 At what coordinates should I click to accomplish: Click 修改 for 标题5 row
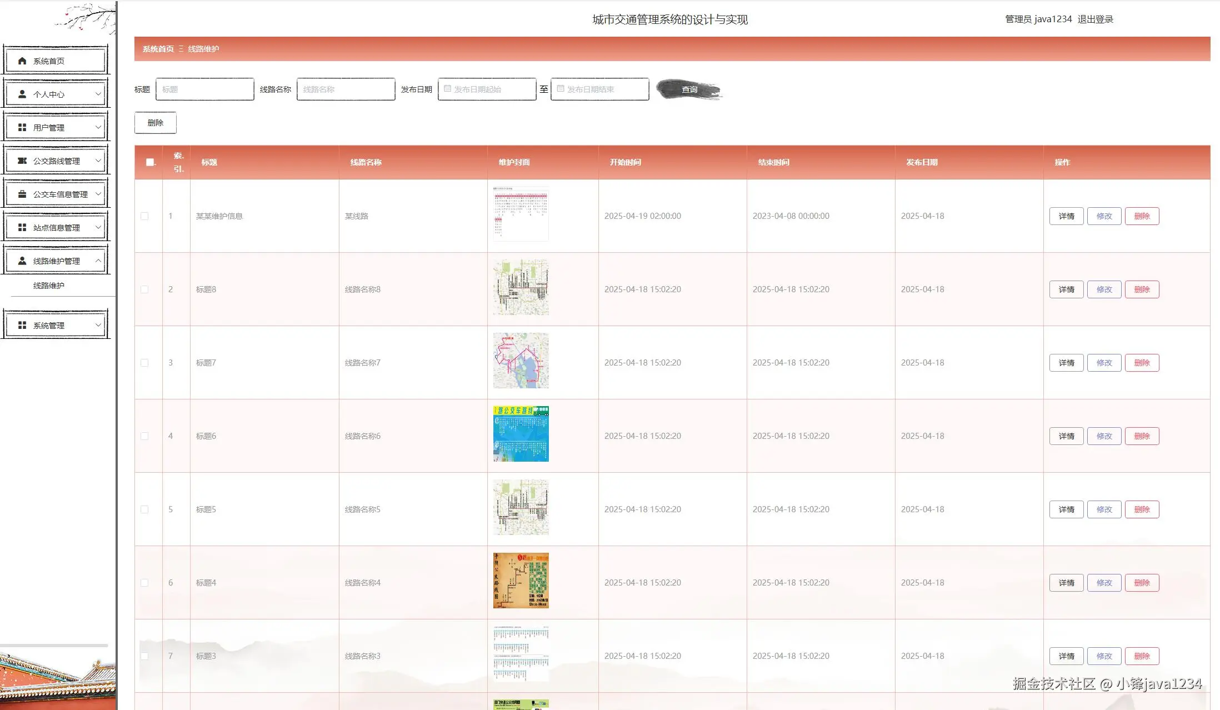tap(1104, 509)
